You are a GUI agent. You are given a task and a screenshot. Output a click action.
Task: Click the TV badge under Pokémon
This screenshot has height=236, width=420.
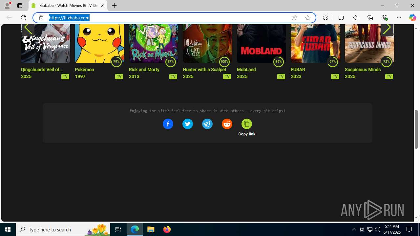tap(119, 76)
